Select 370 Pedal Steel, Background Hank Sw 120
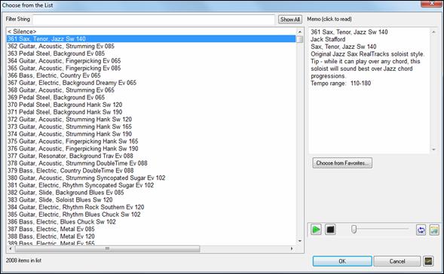 point(152,105)
